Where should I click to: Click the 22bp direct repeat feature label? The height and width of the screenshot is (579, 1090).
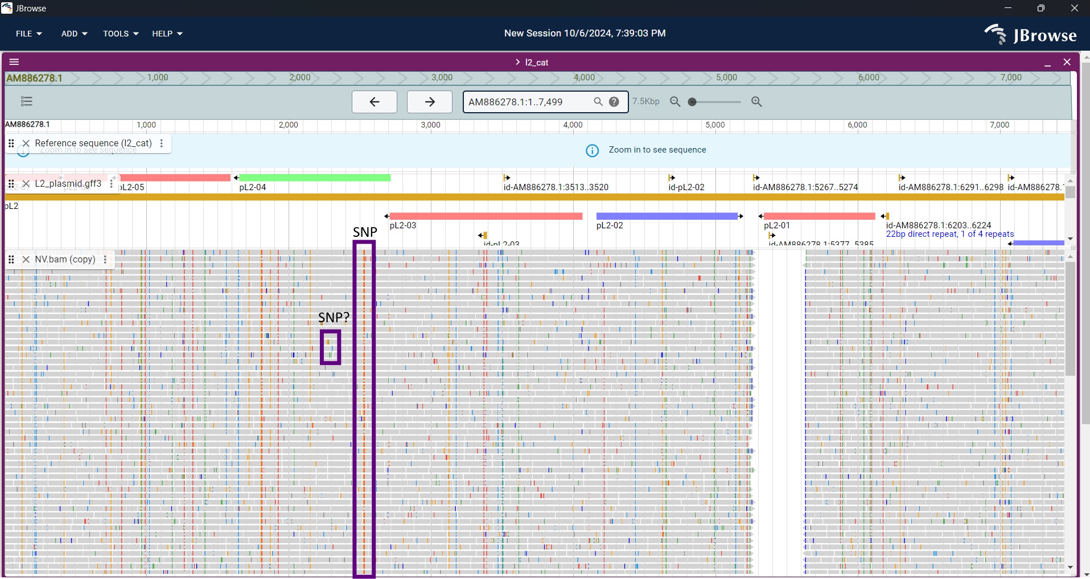tap(949, 234)
